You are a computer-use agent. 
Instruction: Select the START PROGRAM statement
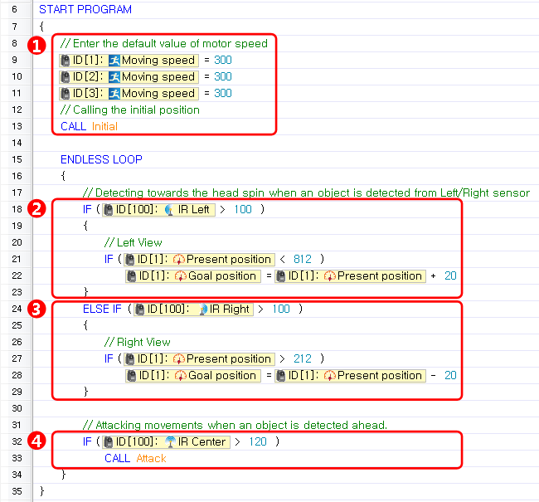[85, 10]
